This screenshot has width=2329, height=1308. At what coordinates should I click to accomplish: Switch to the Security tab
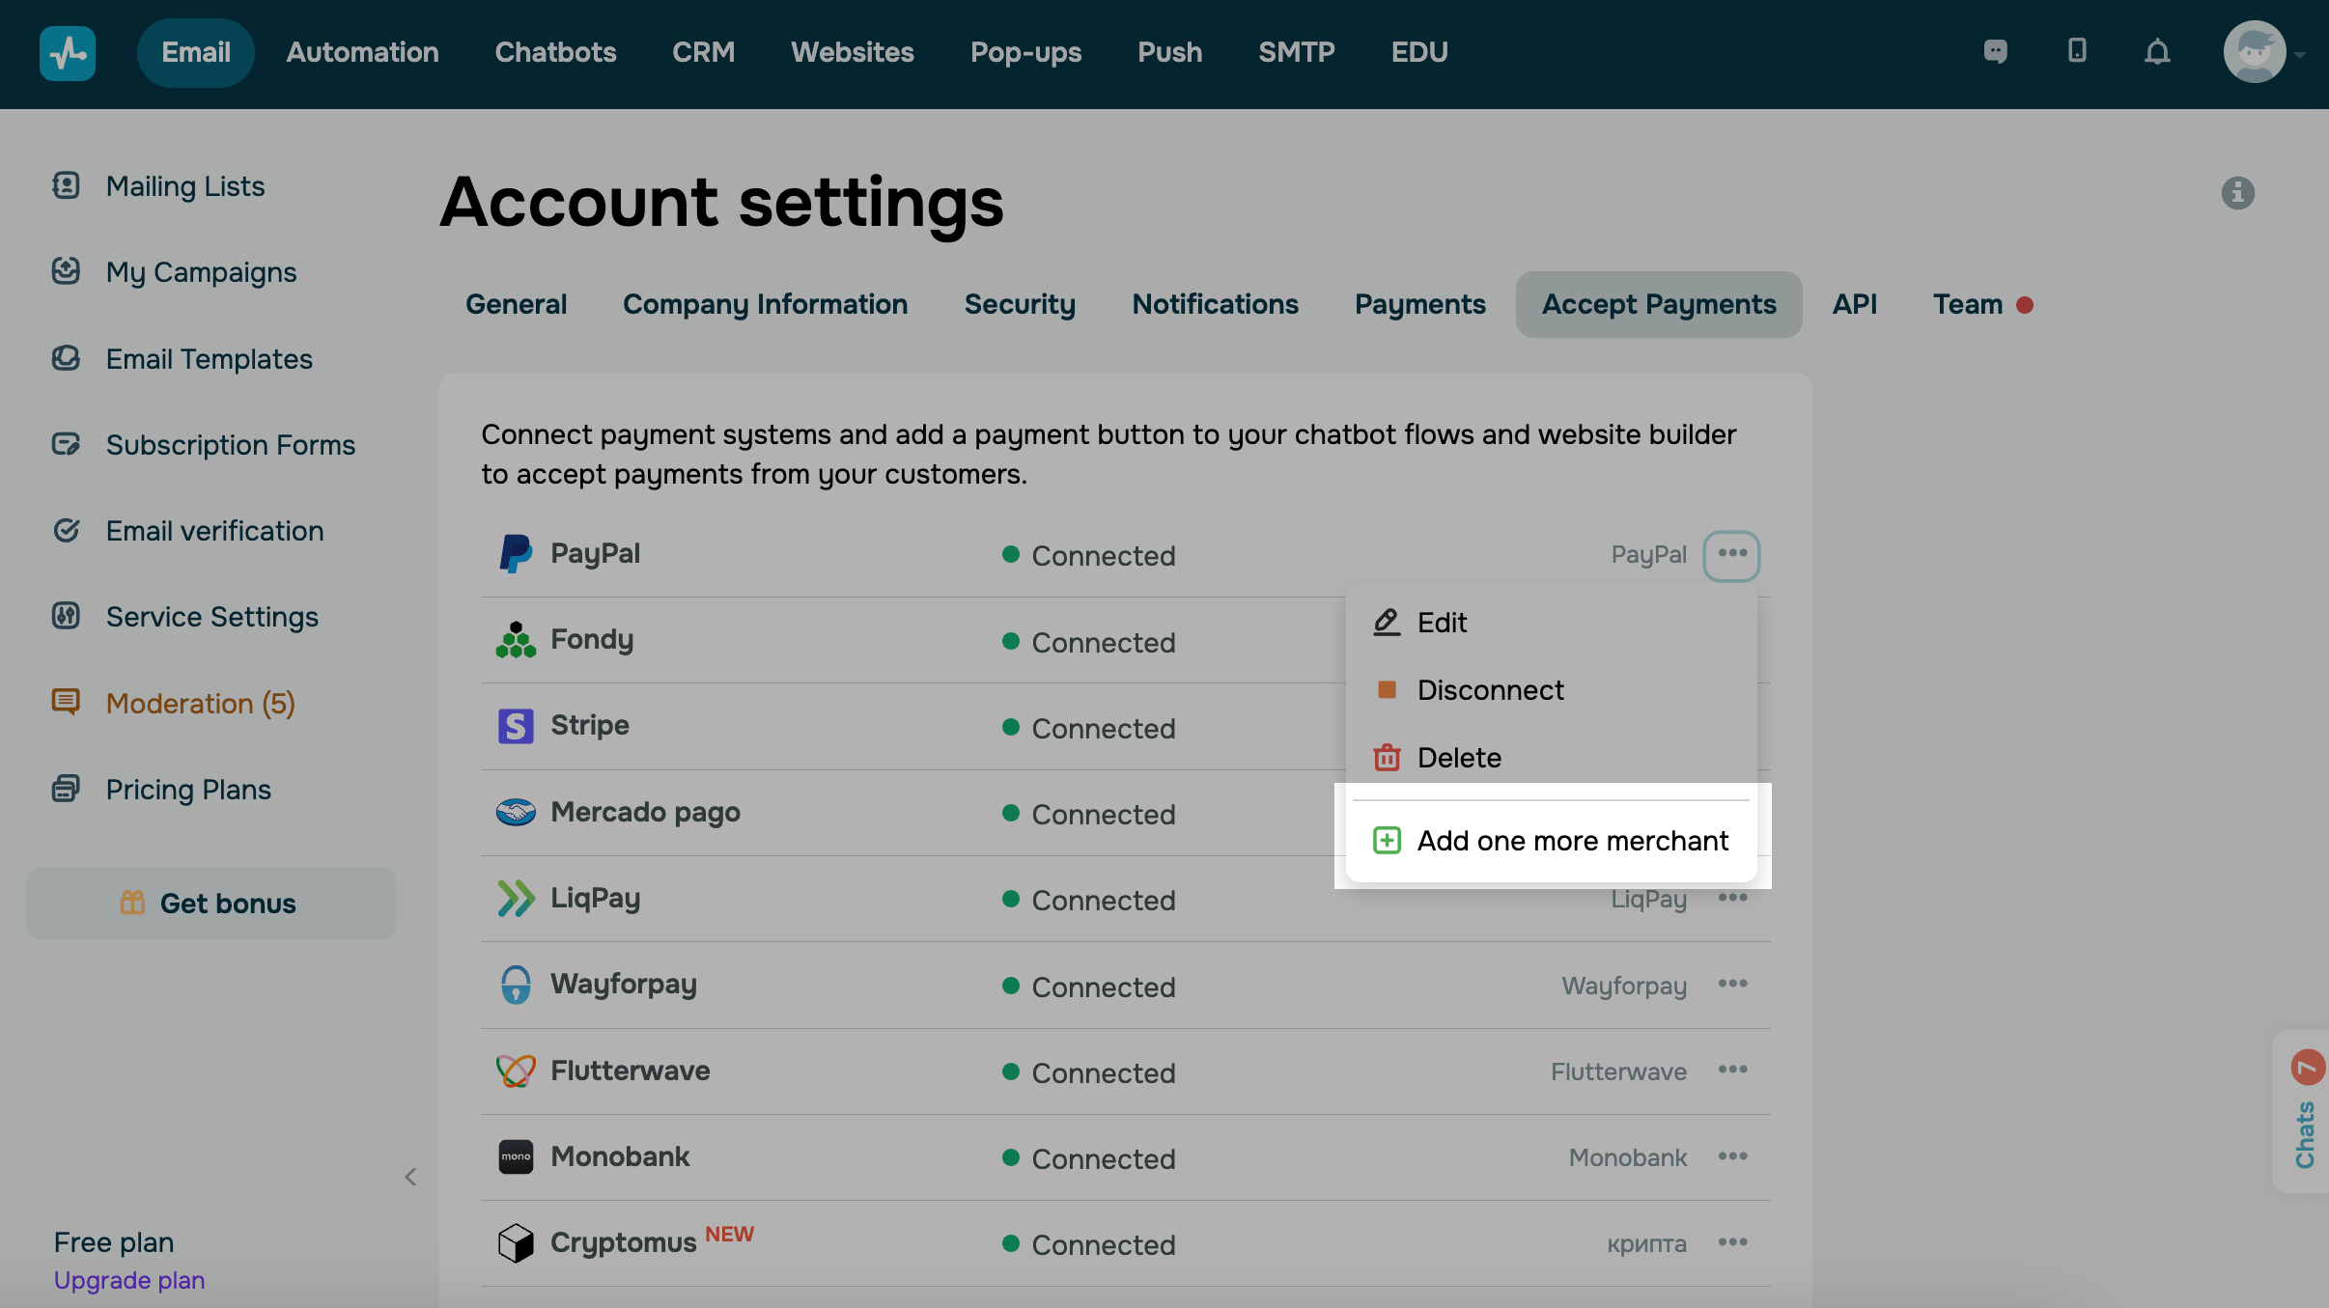1020,305
